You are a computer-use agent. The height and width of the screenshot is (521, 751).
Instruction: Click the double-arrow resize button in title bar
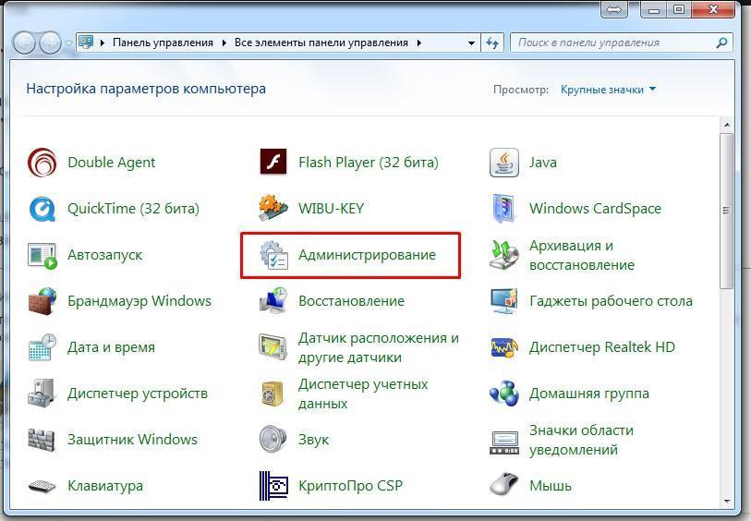613,9
